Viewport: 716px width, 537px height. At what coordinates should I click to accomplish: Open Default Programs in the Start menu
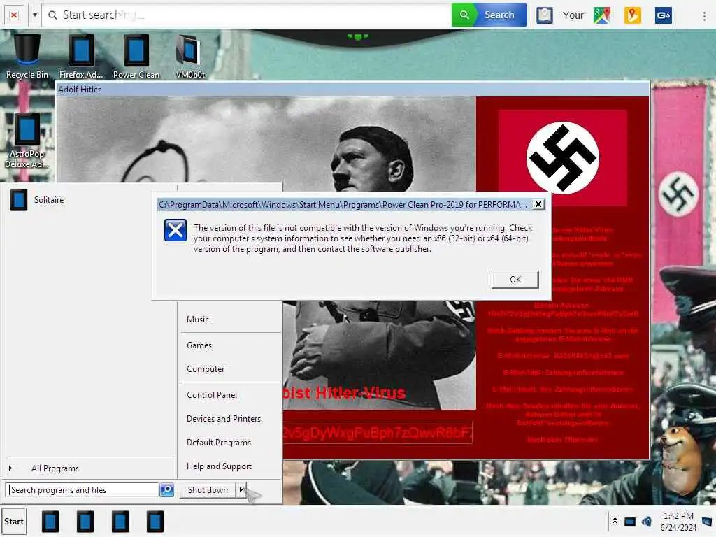click(x=219, y=443)
